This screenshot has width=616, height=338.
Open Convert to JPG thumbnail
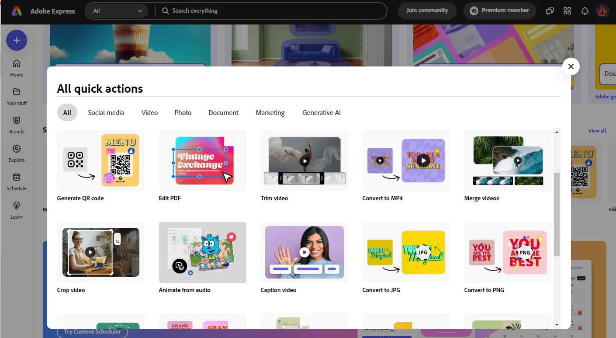pos(406,252)
